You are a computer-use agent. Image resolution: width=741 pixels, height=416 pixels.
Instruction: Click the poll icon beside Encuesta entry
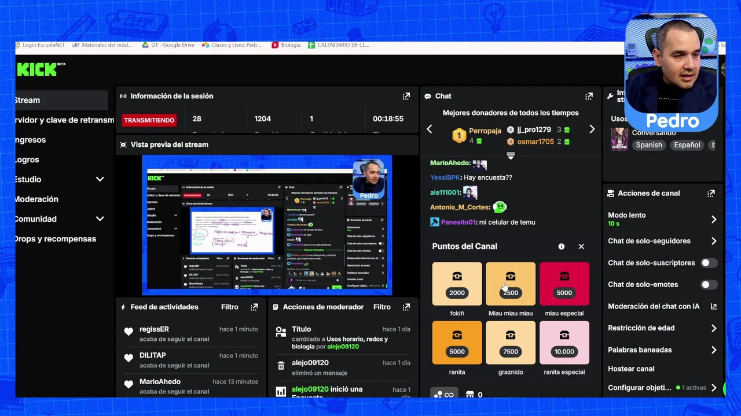pyautogui.click(x=281, y=392)
